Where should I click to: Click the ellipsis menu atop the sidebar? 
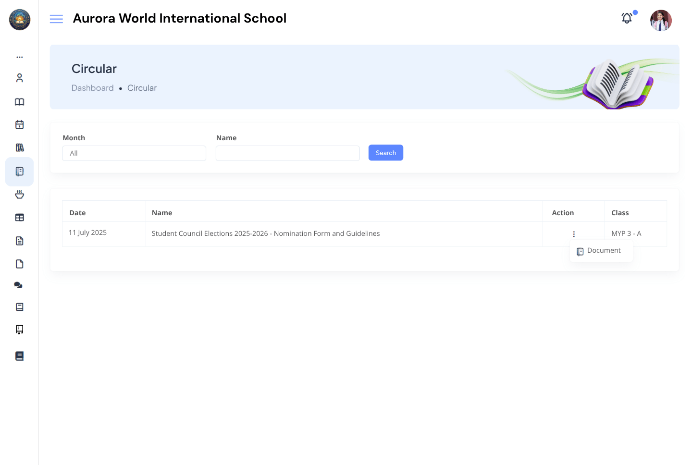[x=19, y=57]
